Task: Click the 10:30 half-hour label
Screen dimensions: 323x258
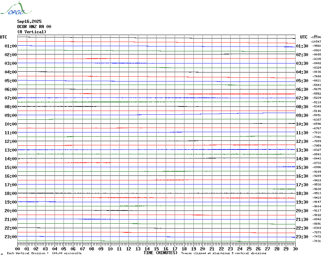Action: coord(302,124)
